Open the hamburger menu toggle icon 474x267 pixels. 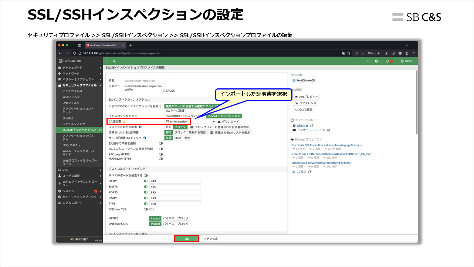pyautogui.click(x=107, y=61)
